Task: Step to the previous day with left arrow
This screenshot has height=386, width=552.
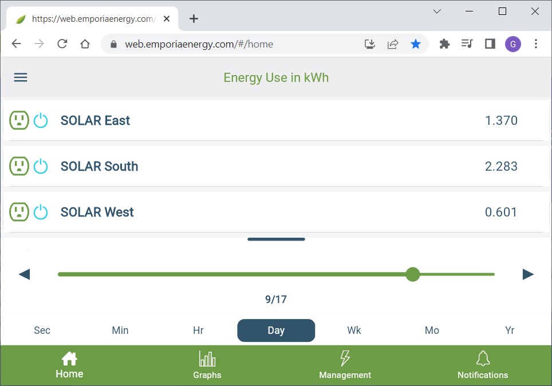Action: 24,274
